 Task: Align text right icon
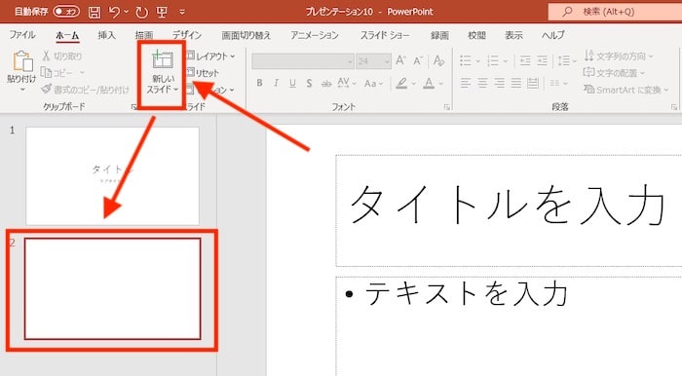tap(499, 83)
